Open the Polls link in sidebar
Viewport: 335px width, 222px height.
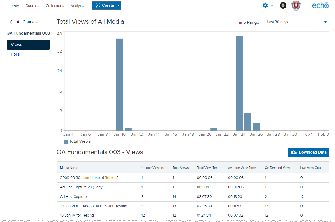pos(15,54)
